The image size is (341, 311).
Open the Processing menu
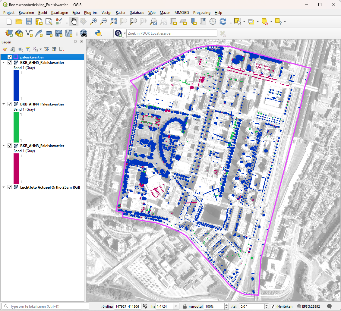[x=202, y=13]
